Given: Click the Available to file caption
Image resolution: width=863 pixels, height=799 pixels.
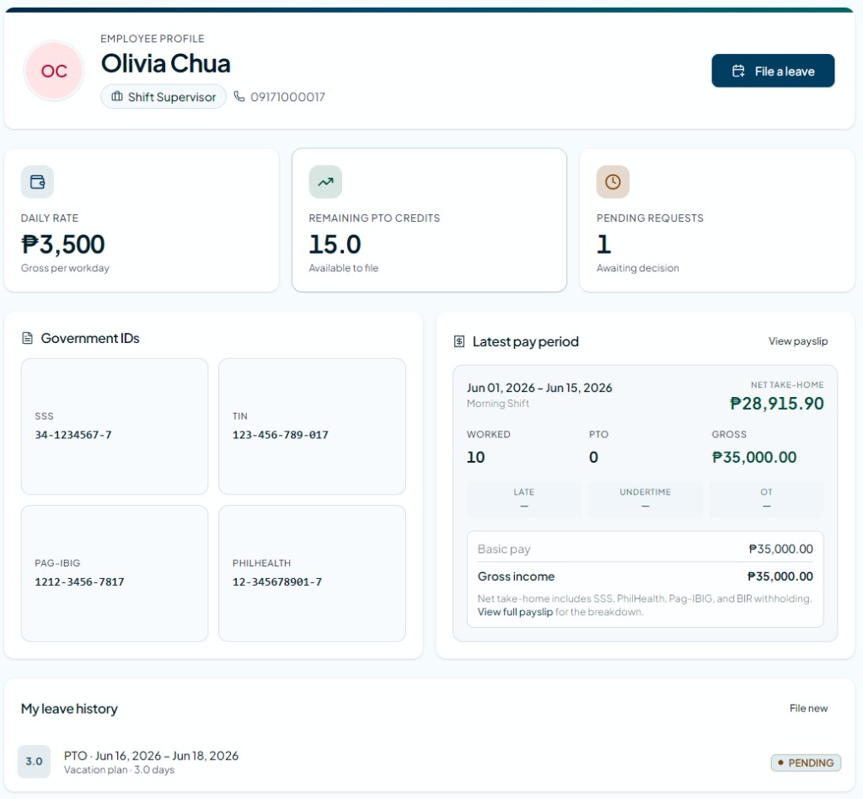Looking at the screenshot, I should point(344,268).
